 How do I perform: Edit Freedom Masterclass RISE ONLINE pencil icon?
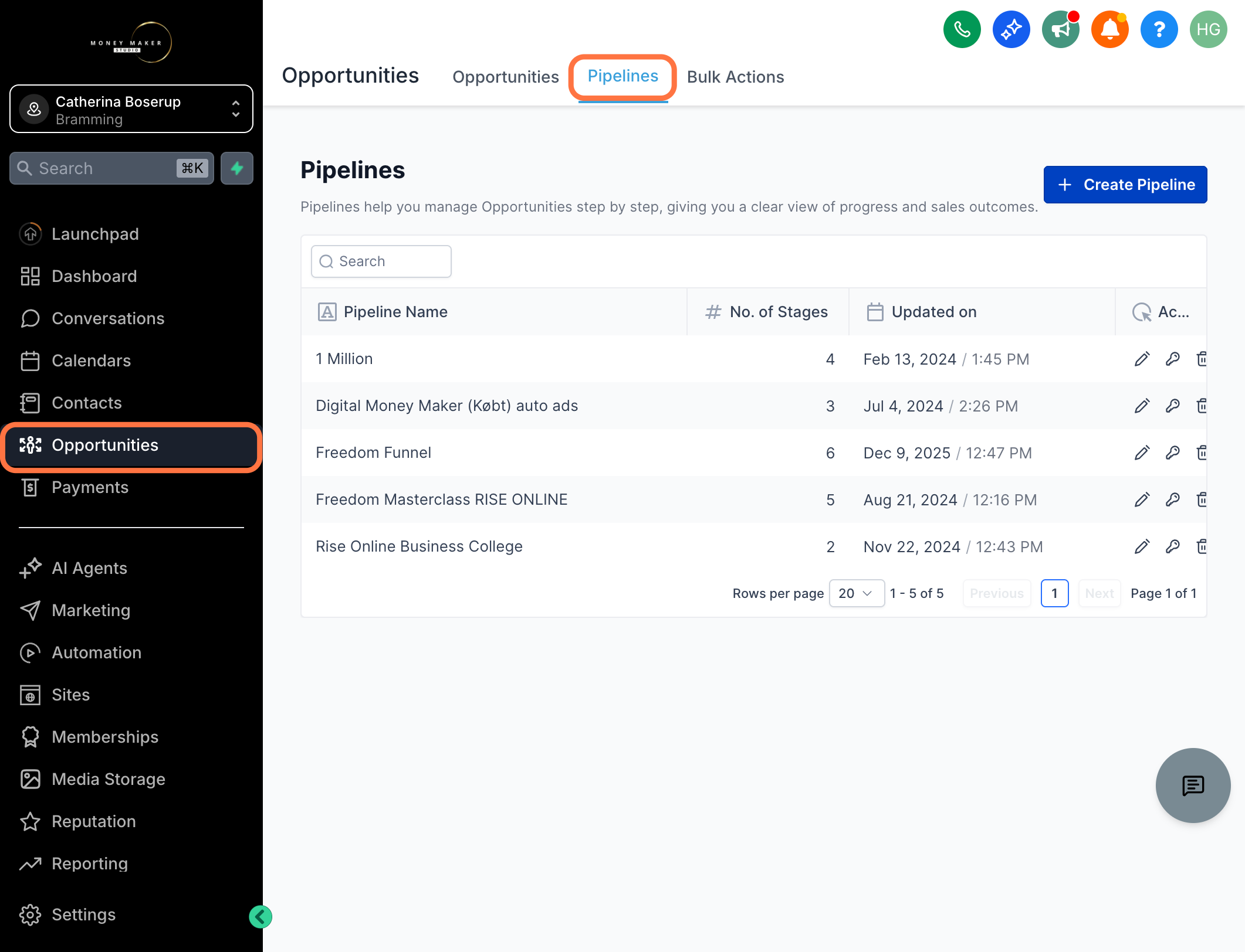coord(1142,499)
